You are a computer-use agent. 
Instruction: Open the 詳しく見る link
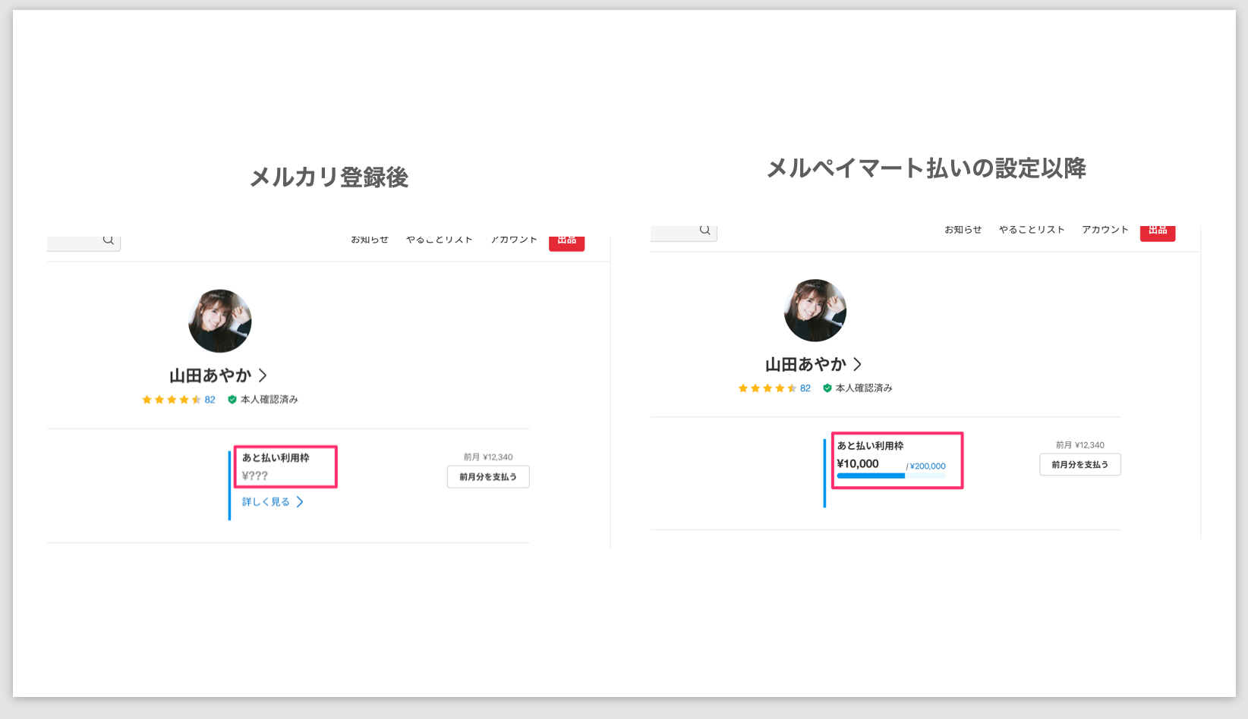tap(266, 502)
